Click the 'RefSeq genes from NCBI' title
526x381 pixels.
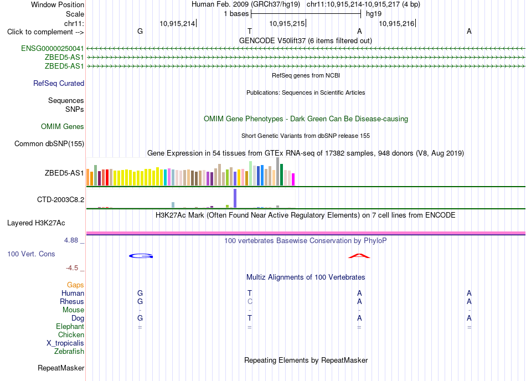click(x=306, y=75)
